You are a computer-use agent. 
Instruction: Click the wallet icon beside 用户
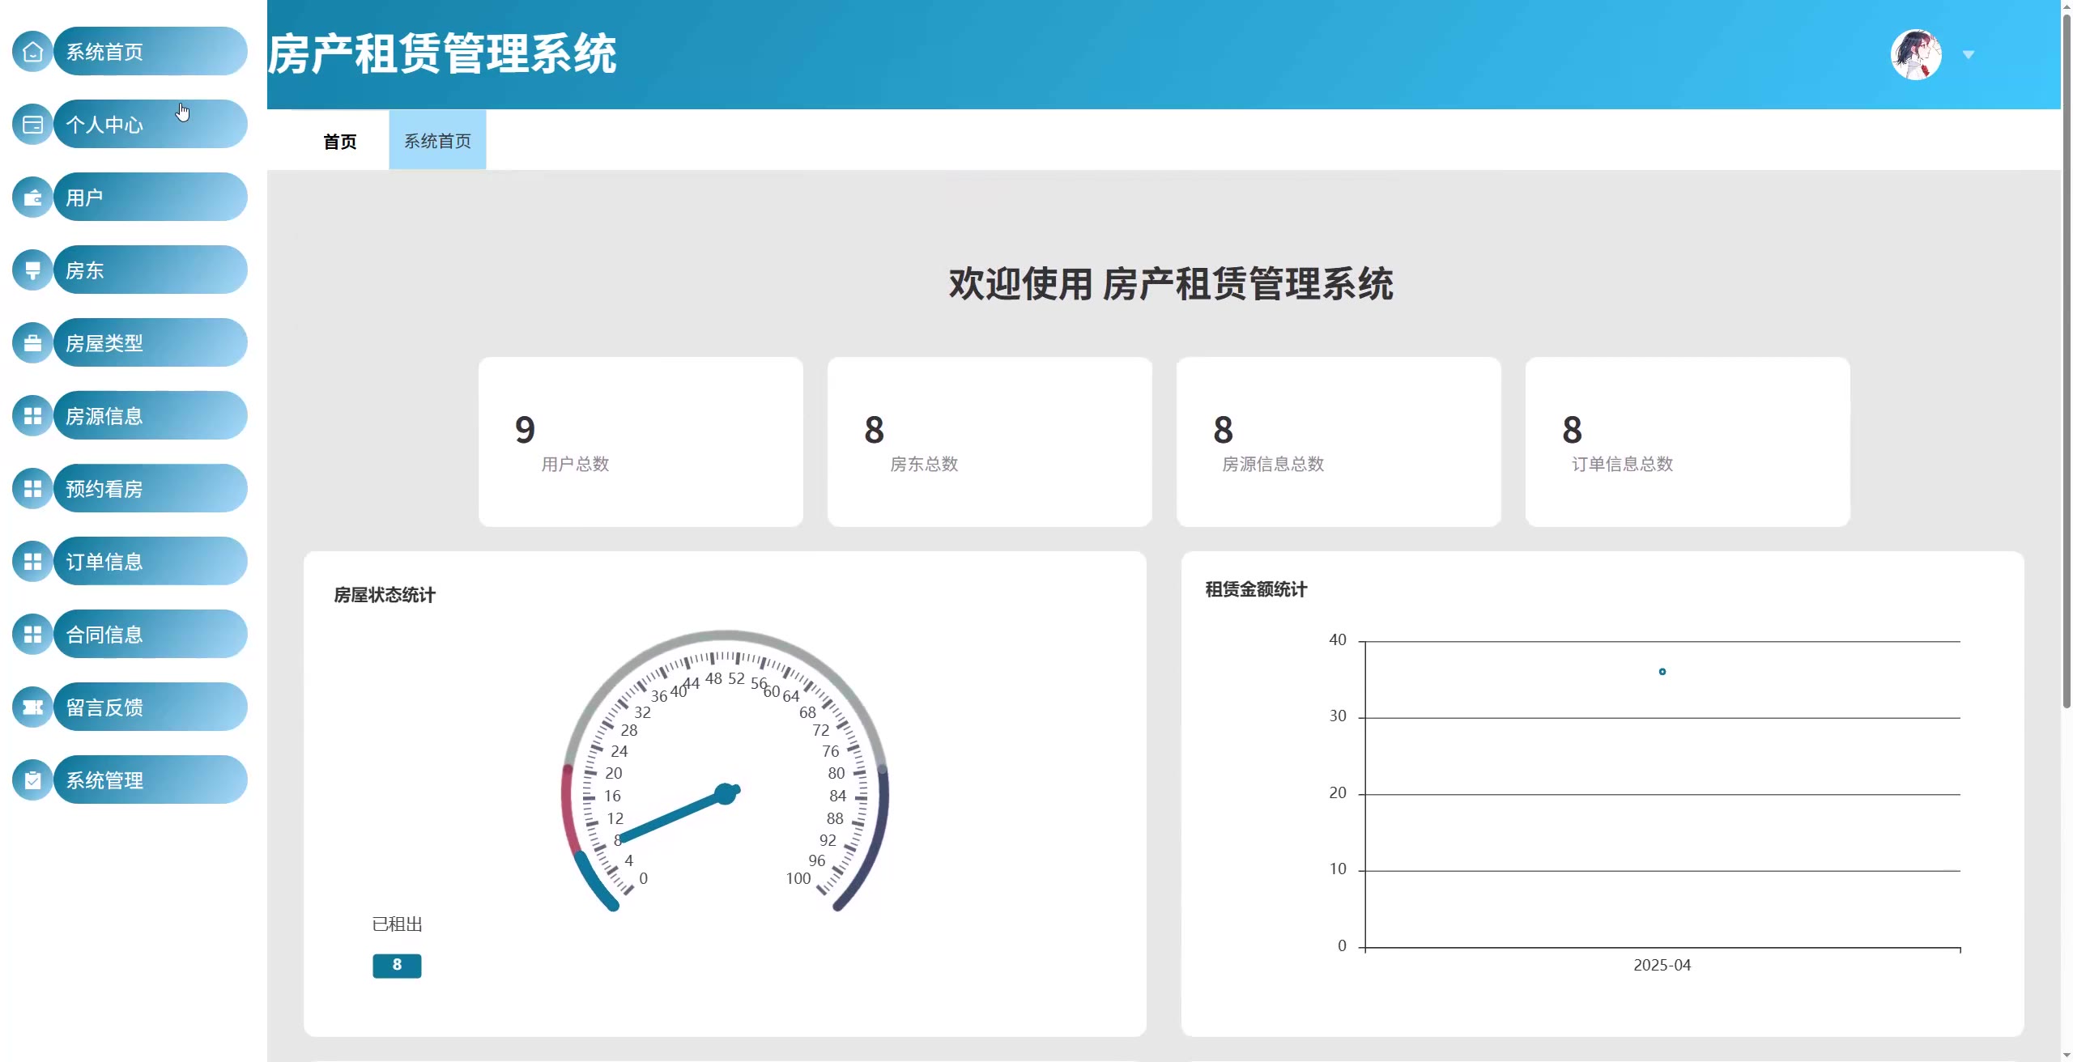[x=32, y=198]
